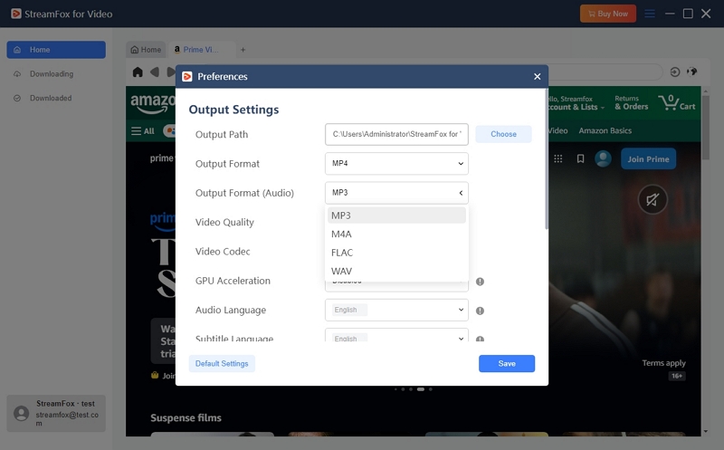Expand the Audio Language dropdown
724x450 pixels.
396,310
